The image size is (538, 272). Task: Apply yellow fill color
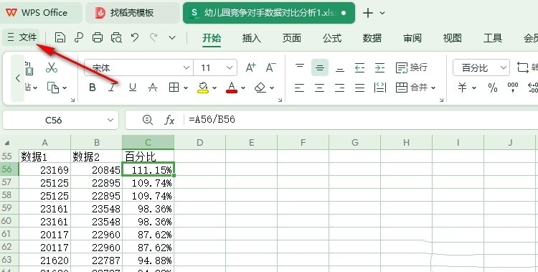pos(203,88)
